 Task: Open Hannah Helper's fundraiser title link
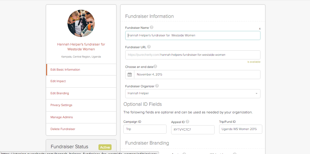[x=81, y=47]
